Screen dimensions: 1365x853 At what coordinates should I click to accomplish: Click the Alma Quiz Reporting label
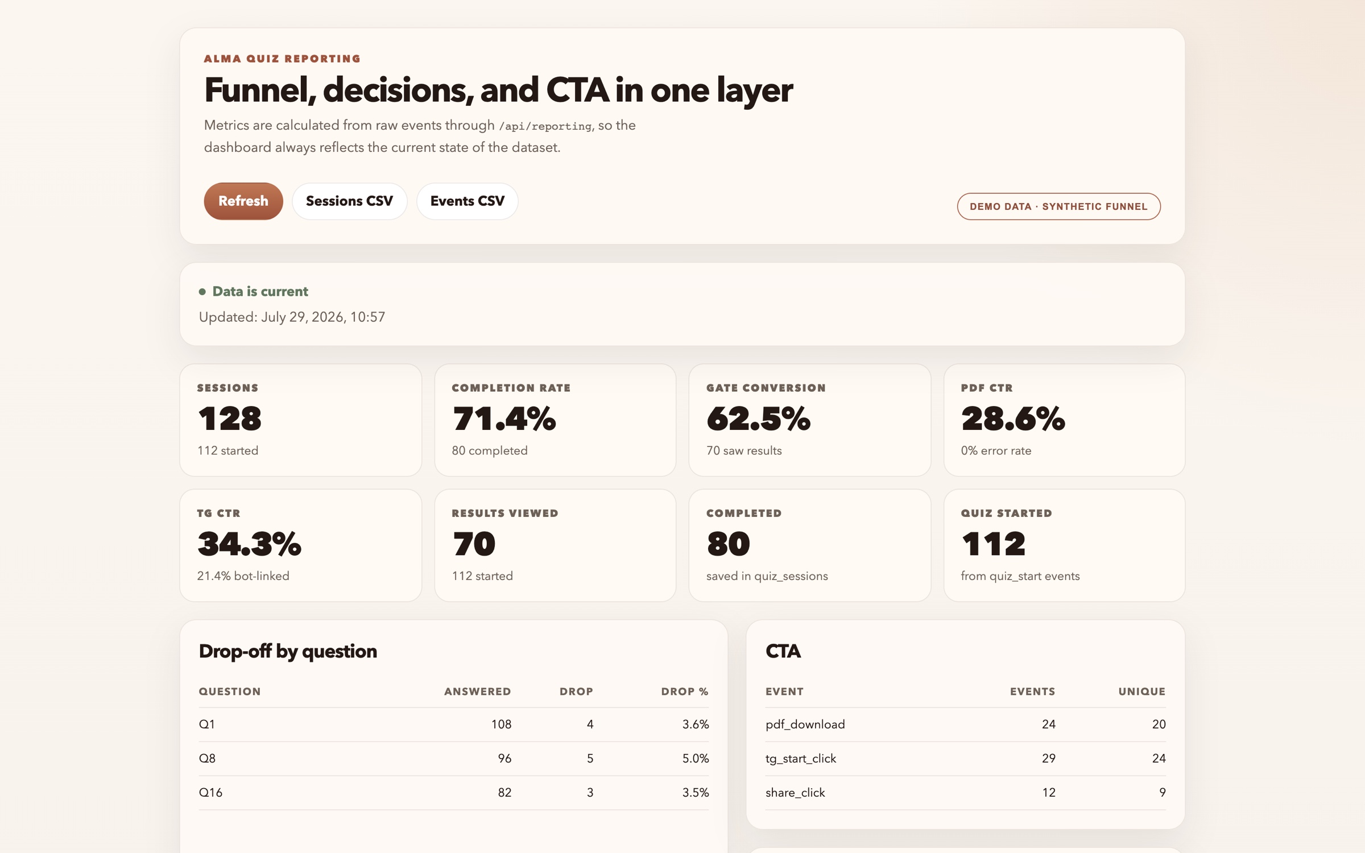(x=282, y=59)
